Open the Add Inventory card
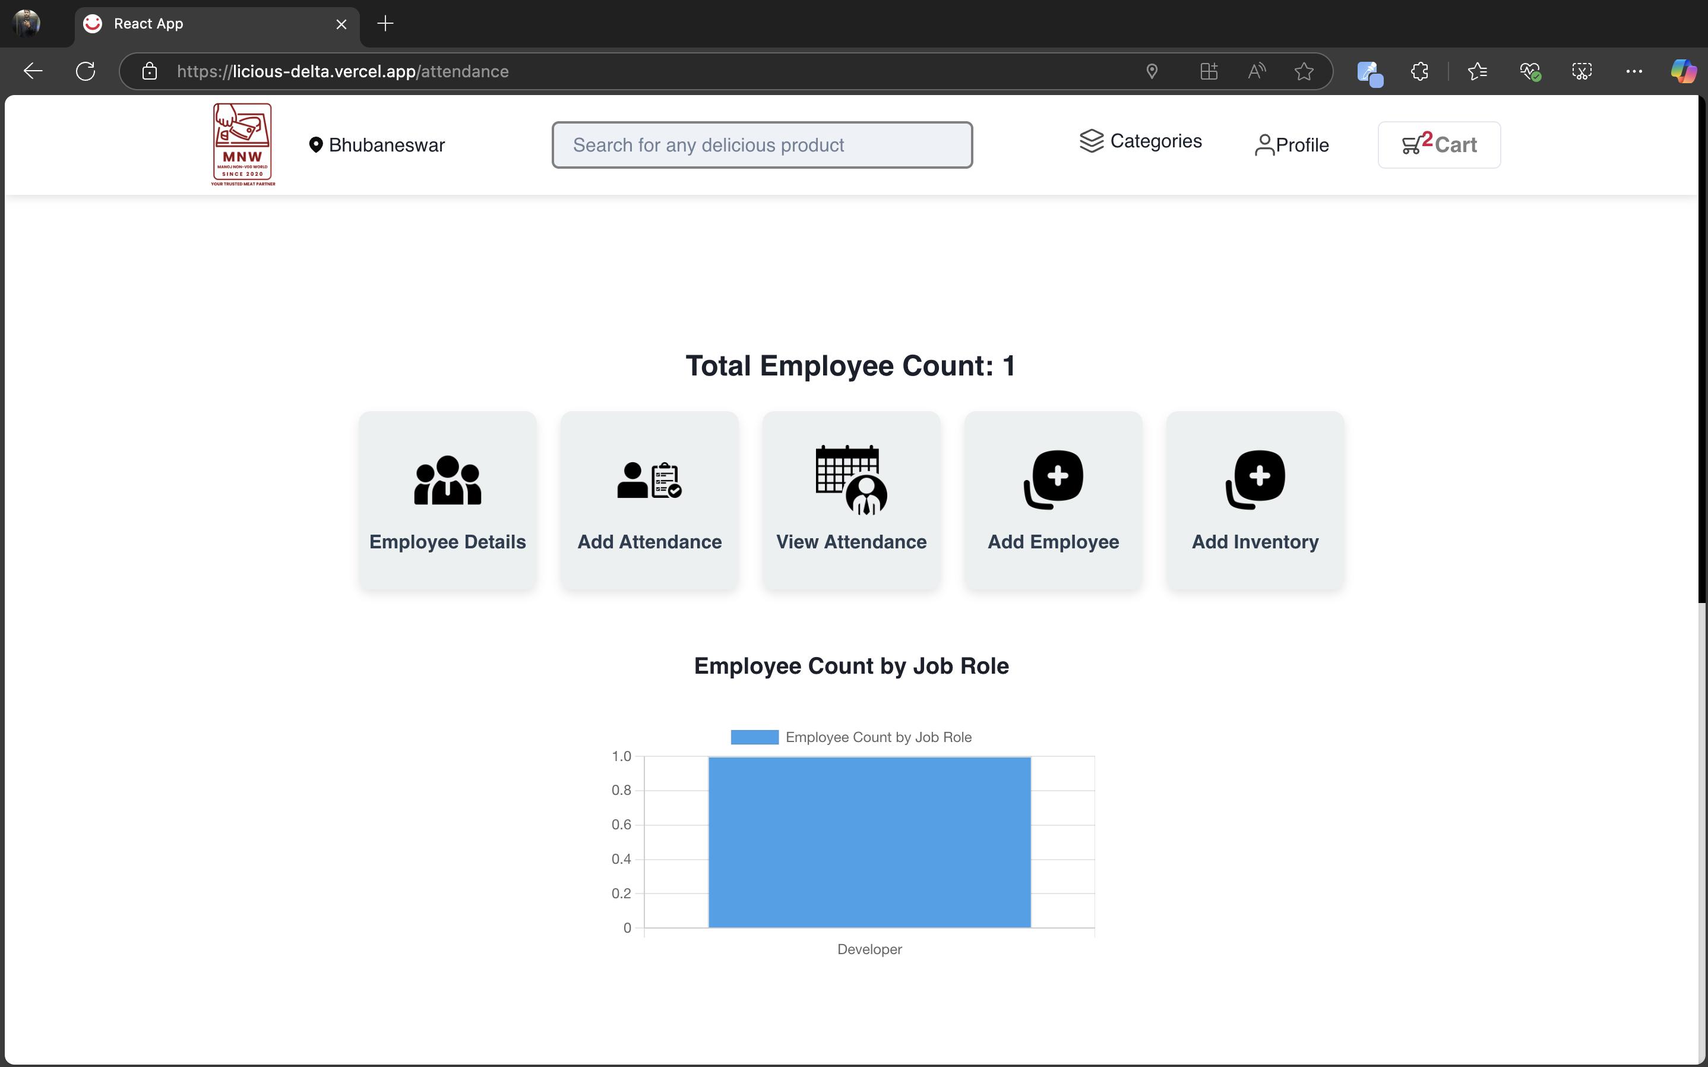This screenshot has height=1067, width=1708. (x=1254, y=500)
